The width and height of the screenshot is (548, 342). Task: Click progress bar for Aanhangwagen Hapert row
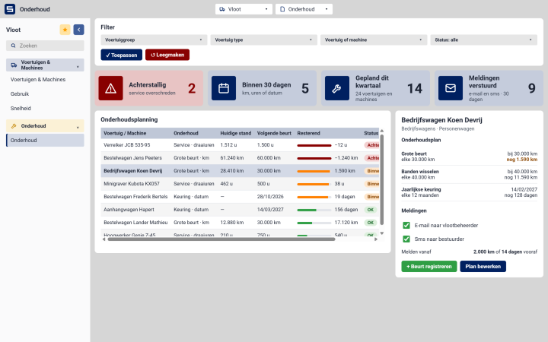coord(314,210)
